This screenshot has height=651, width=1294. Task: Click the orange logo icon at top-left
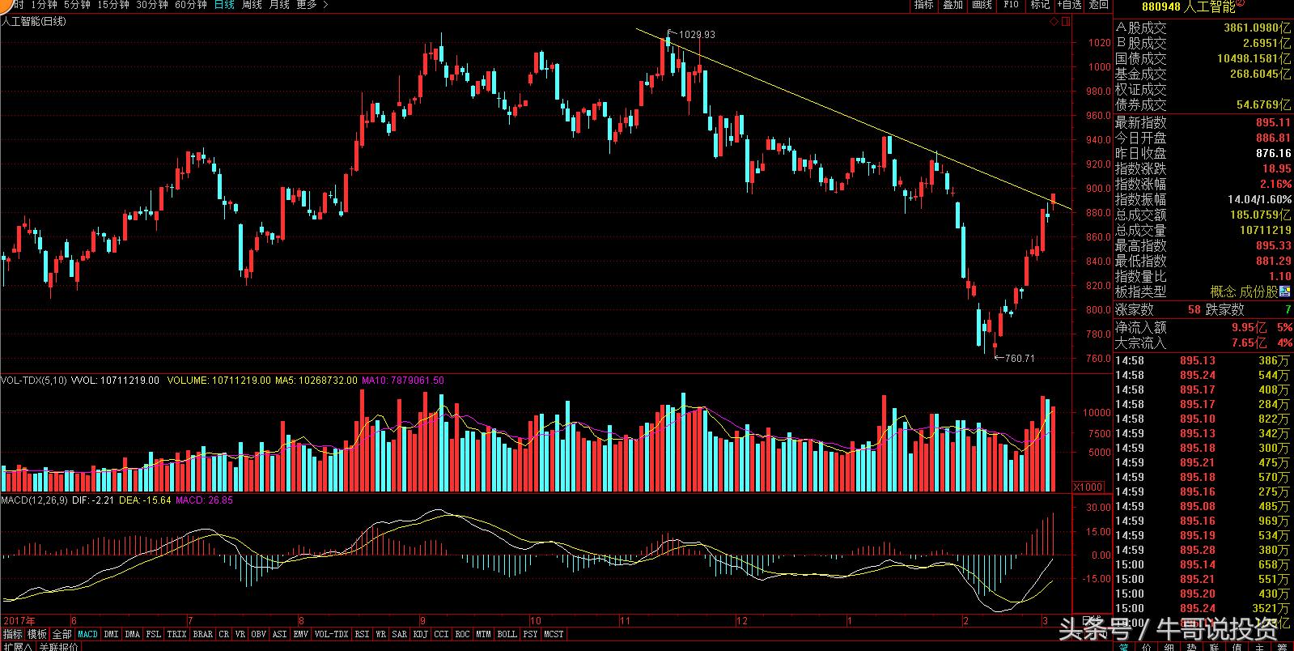pyautogui.click(x=5, y=3)
